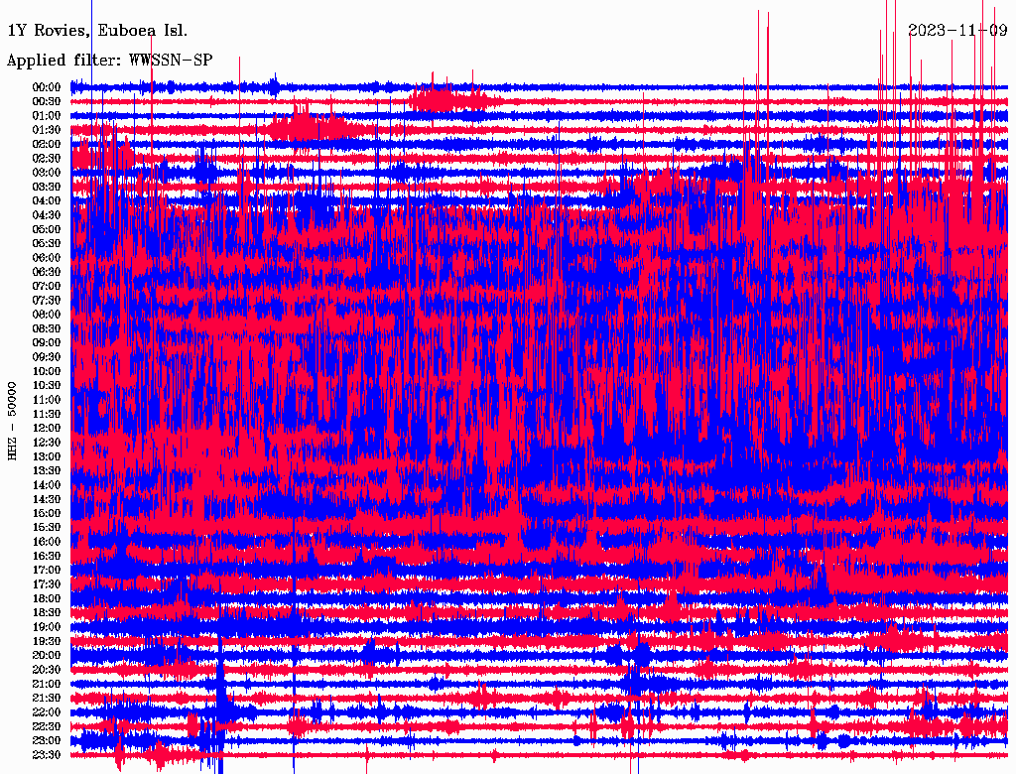Screen dimensions: 1016x774
Task: Click the 'Applied filter: WWSSN-SP' label
Action: [109, 61]
